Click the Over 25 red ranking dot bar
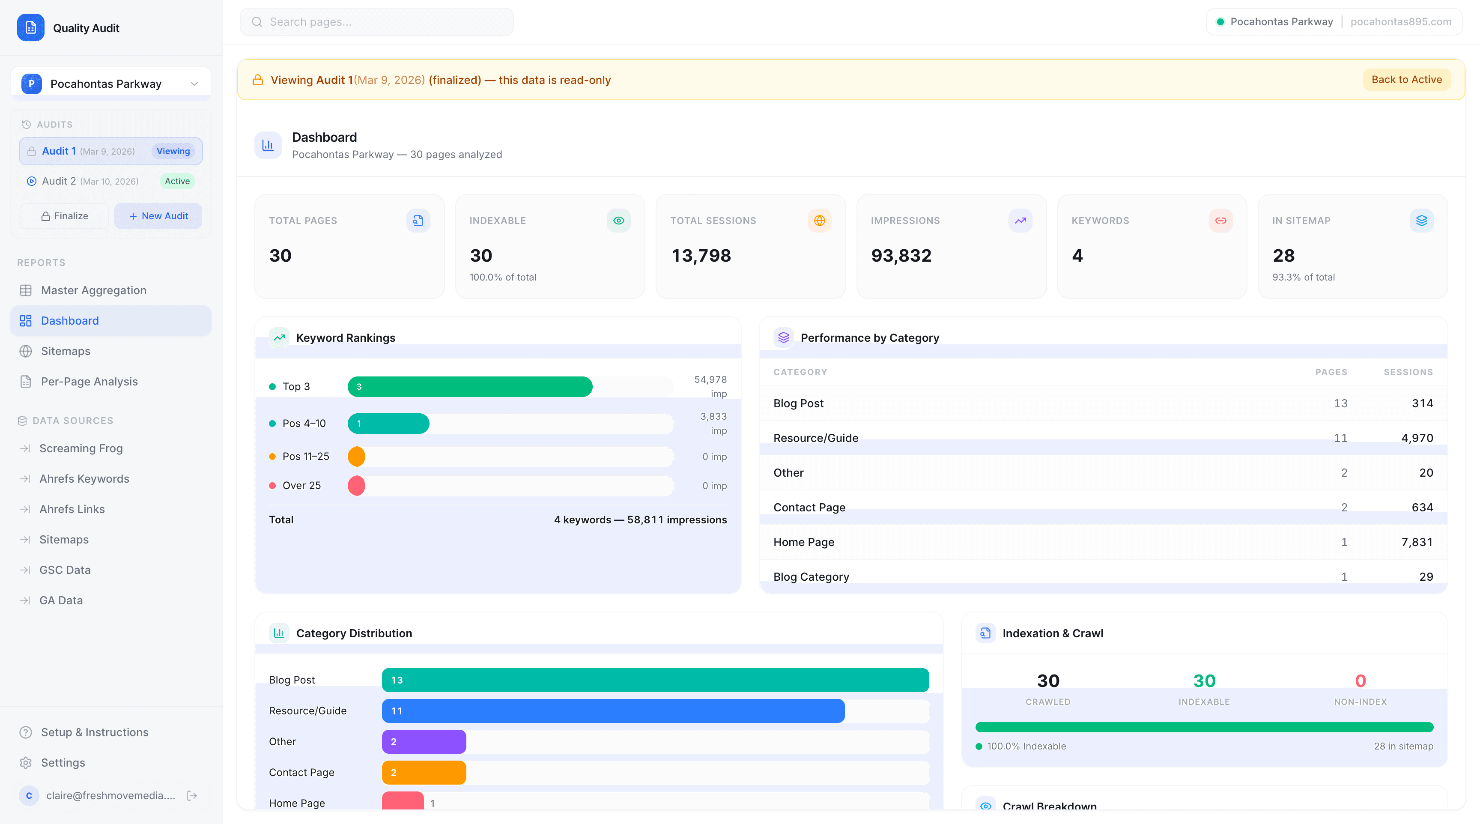1480x824 pixels. pyautogui.click(x=356, y=486)
